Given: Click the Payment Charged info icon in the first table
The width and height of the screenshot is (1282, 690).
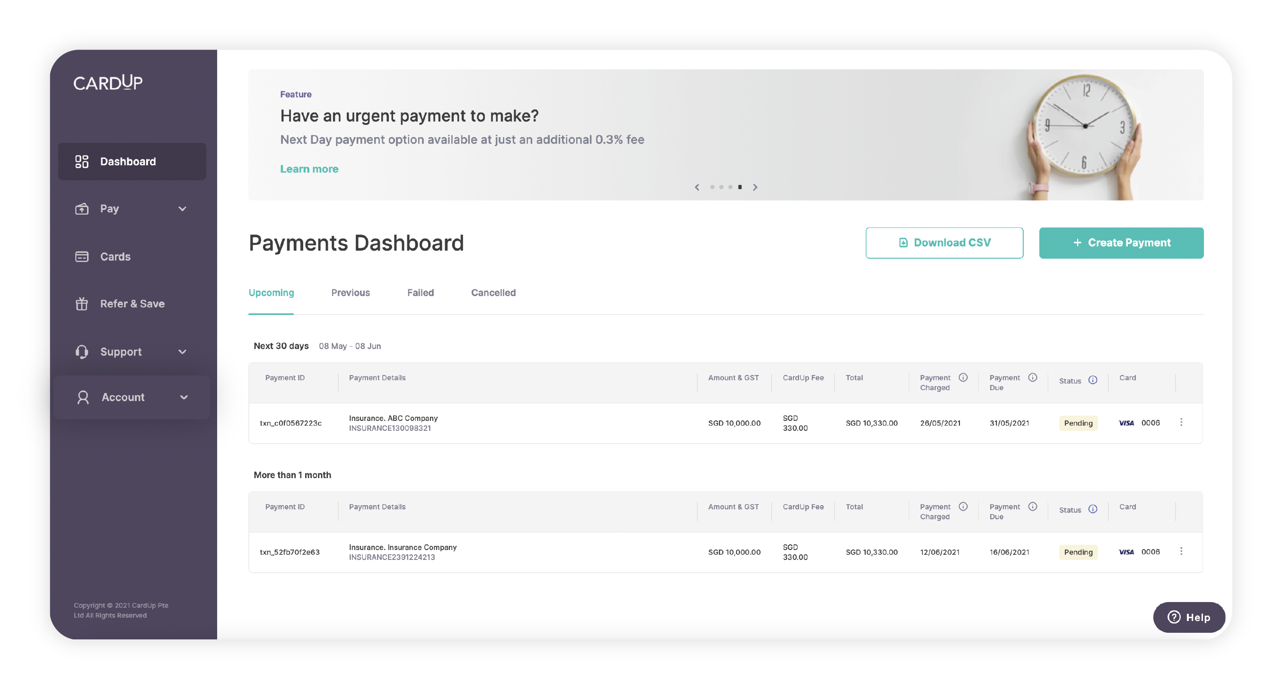Looking at the screenshot, I should click(963, 377).
